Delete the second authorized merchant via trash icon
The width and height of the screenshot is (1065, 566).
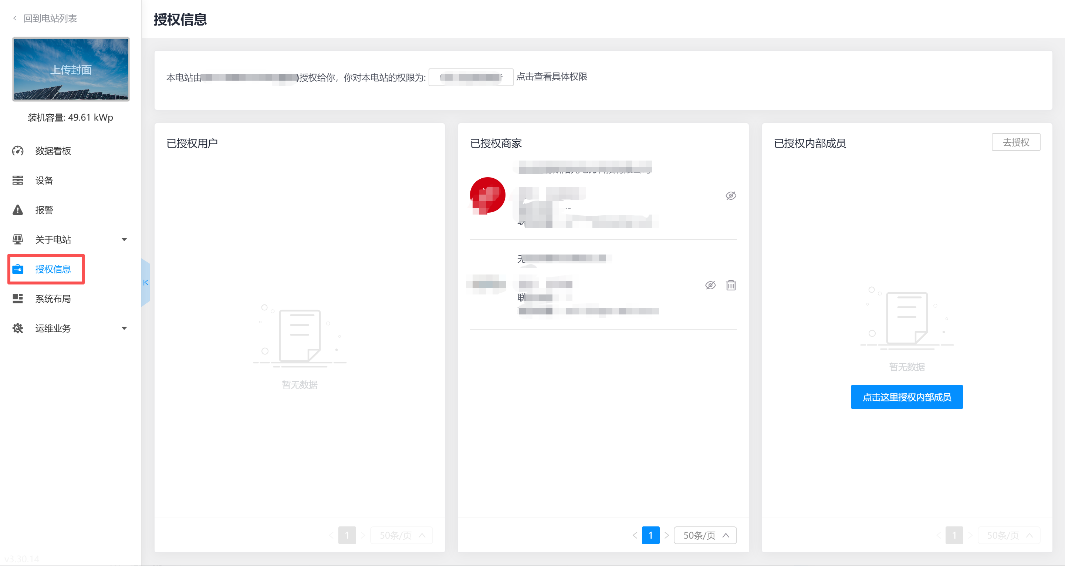pyautogui.click(x=731, y=285)
